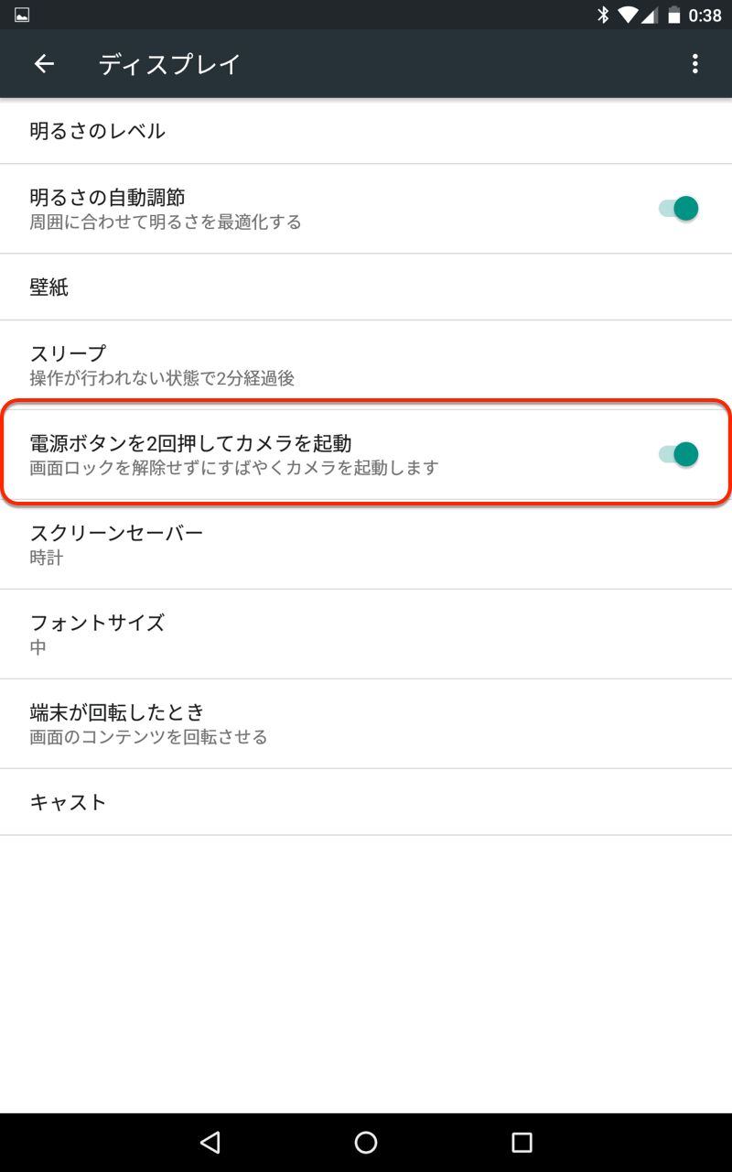Open the スリープ timeout options
732x1172 pixels.
coord(366,364)
